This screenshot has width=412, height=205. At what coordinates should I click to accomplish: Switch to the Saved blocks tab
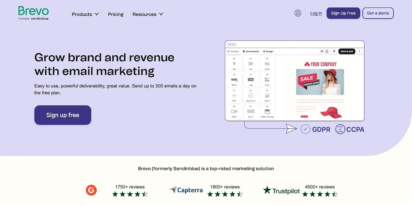(x=251, y=51)
